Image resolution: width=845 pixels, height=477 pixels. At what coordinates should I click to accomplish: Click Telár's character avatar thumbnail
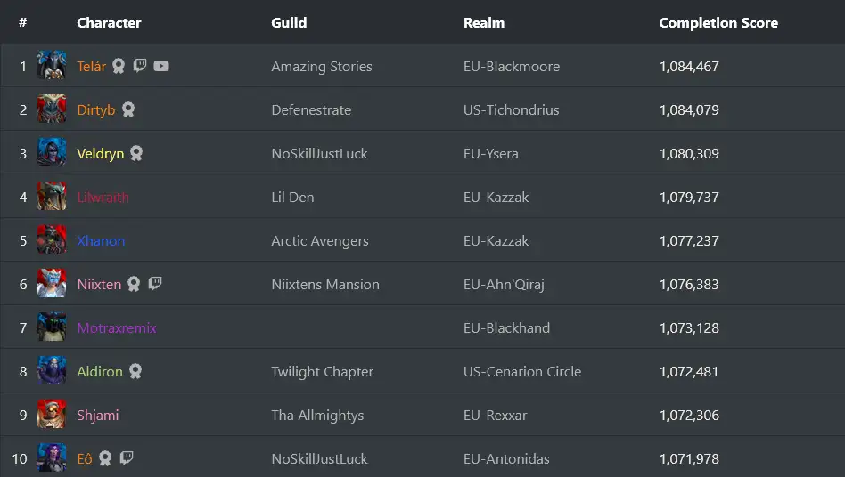click(x=52, y=66)
